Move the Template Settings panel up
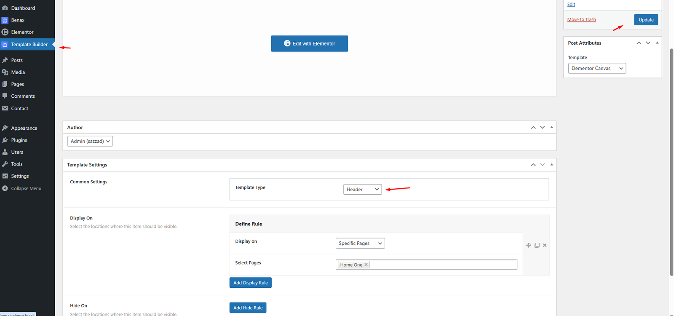This screenshot has height=316, width=674. click(x=533, y=165)
